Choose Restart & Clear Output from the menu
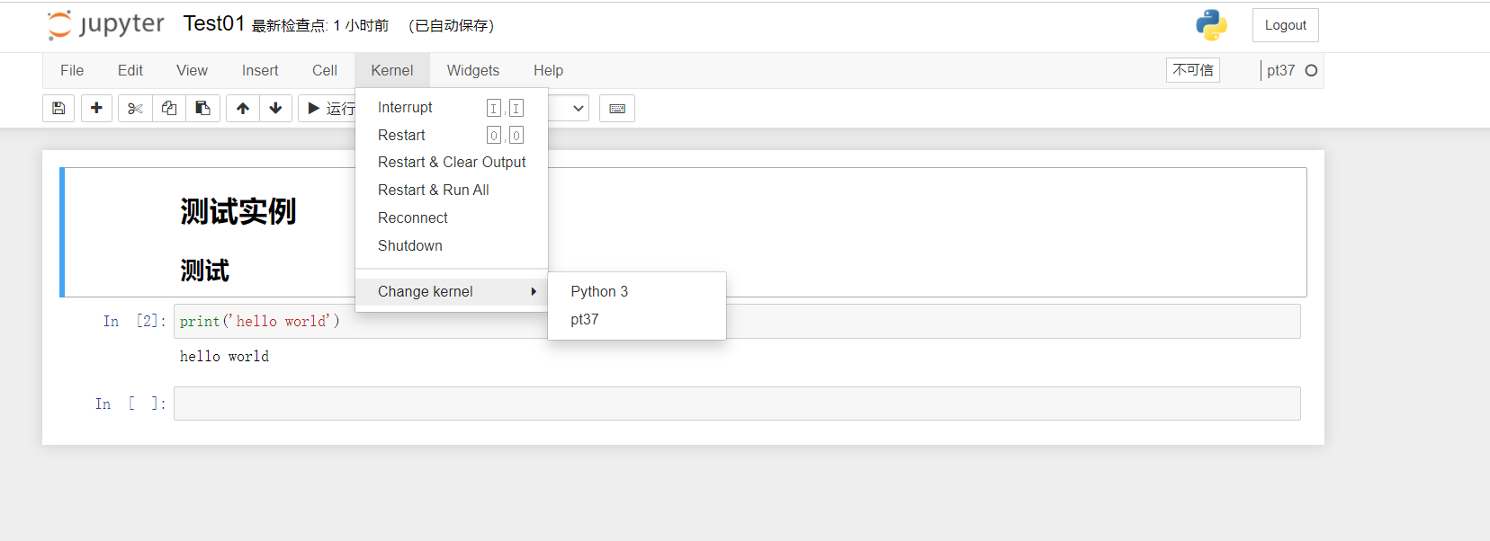Image resolution: width=1490 pixels, height=541 pixels. tap(452, 162)
